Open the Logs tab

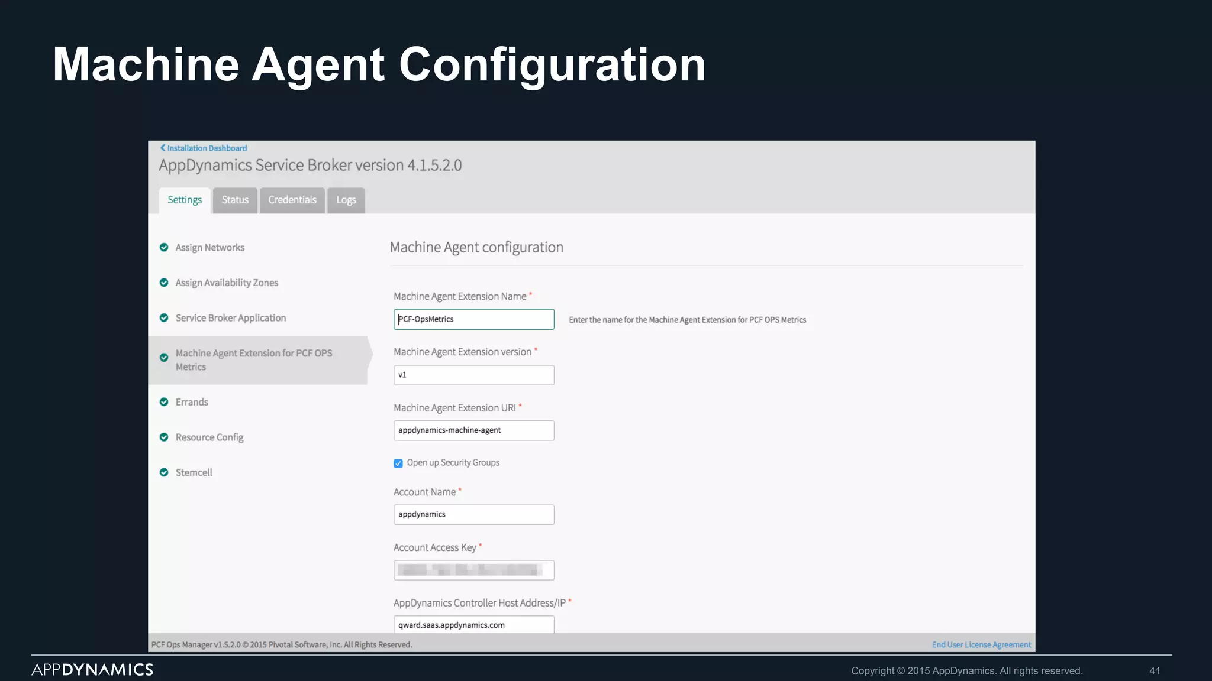346,200
